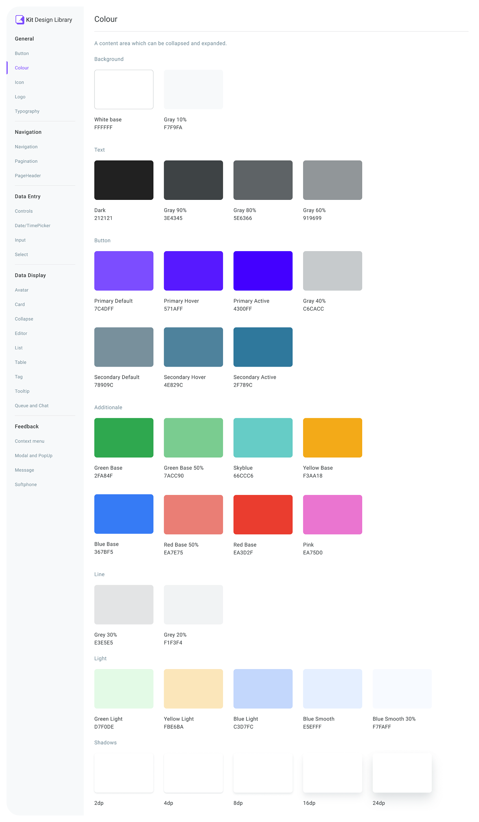The image size is (479, 822).
Task: Pick the Primary Active 4300FF swatch
Action: click(x=263, y=271)
